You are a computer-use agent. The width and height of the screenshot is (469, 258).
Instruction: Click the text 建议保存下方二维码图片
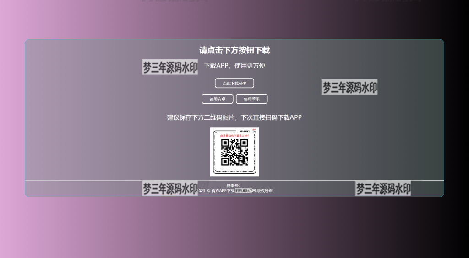(202, 117)
